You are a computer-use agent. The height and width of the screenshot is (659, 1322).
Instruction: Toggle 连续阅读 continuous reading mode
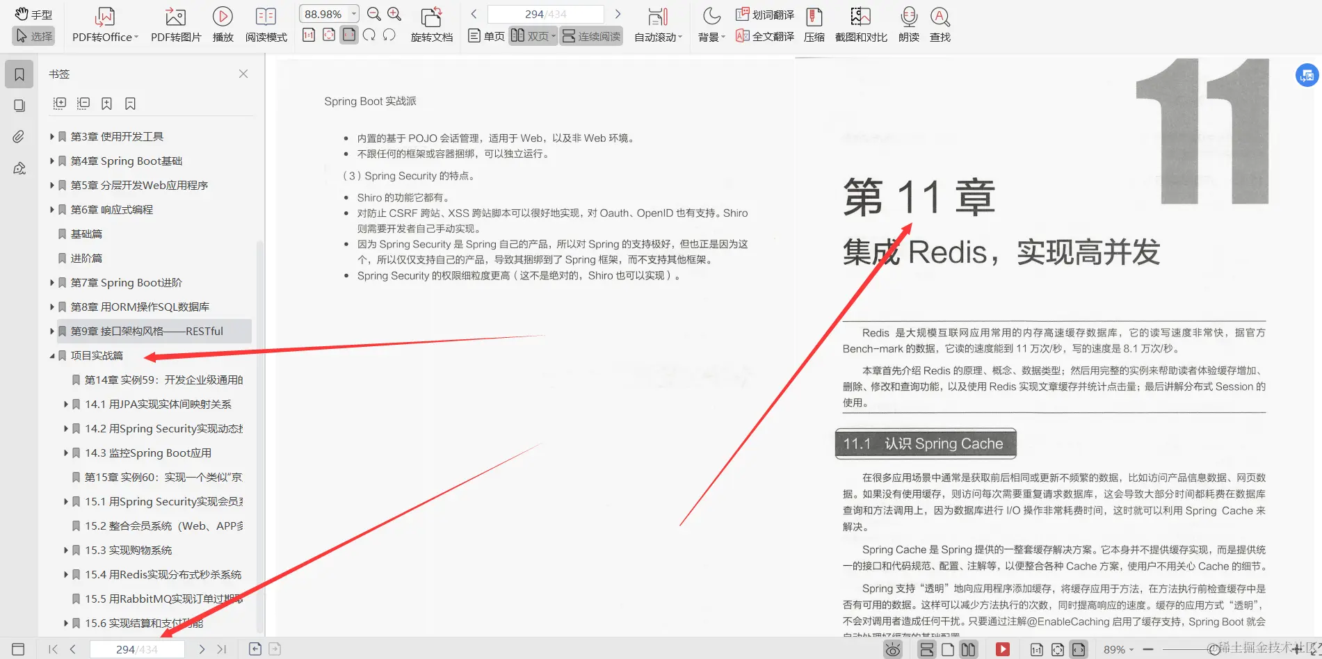coord(592,36)
